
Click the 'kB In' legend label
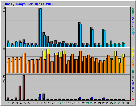point(133,86)
